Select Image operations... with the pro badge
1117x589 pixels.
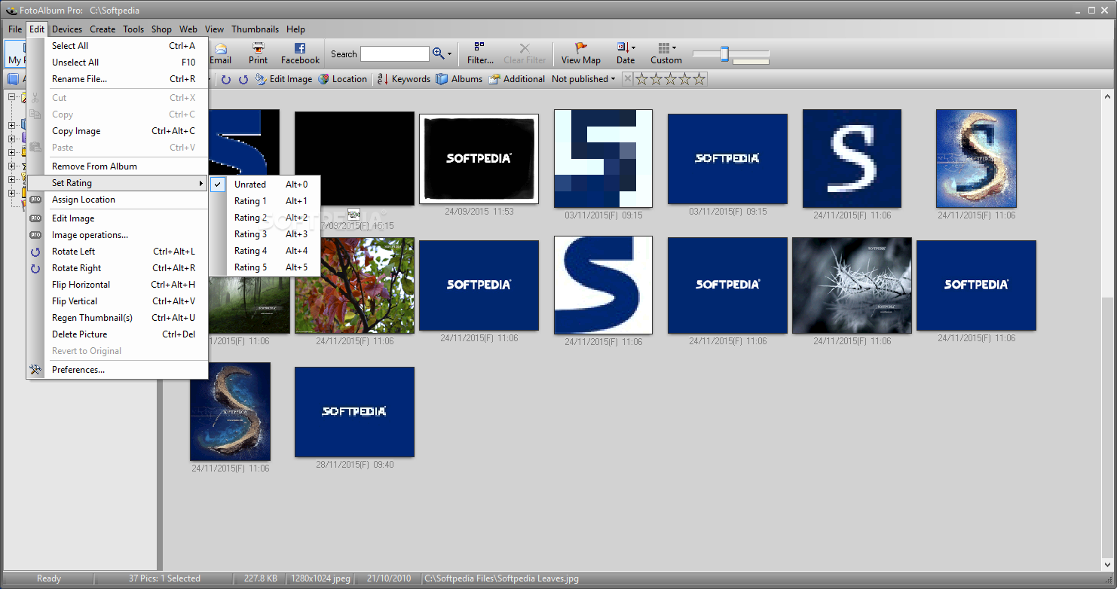pyautogui.click(x=117, y=235)
